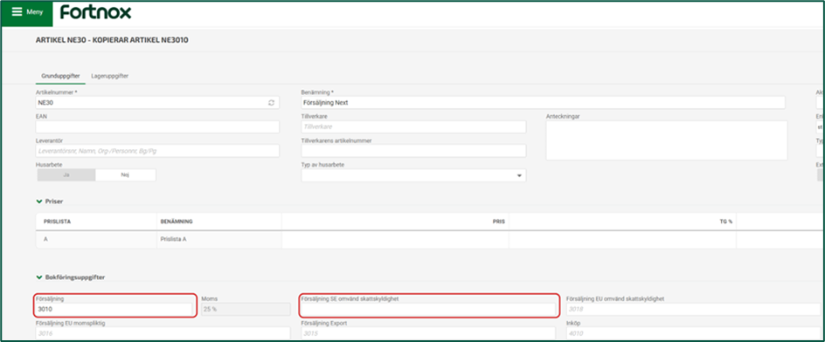Click the page title ARTIKEL NE30 heading

112,40
